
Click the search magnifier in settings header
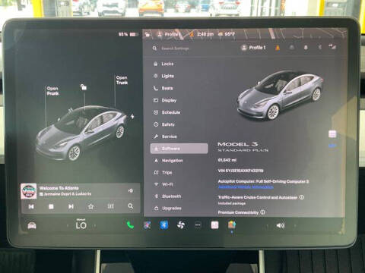point(154,48)
